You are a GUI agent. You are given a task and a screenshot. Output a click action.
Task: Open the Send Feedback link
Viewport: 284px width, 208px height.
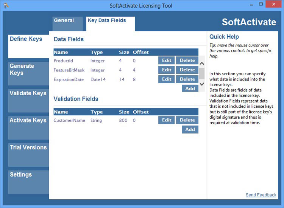(x=261, y=195)
